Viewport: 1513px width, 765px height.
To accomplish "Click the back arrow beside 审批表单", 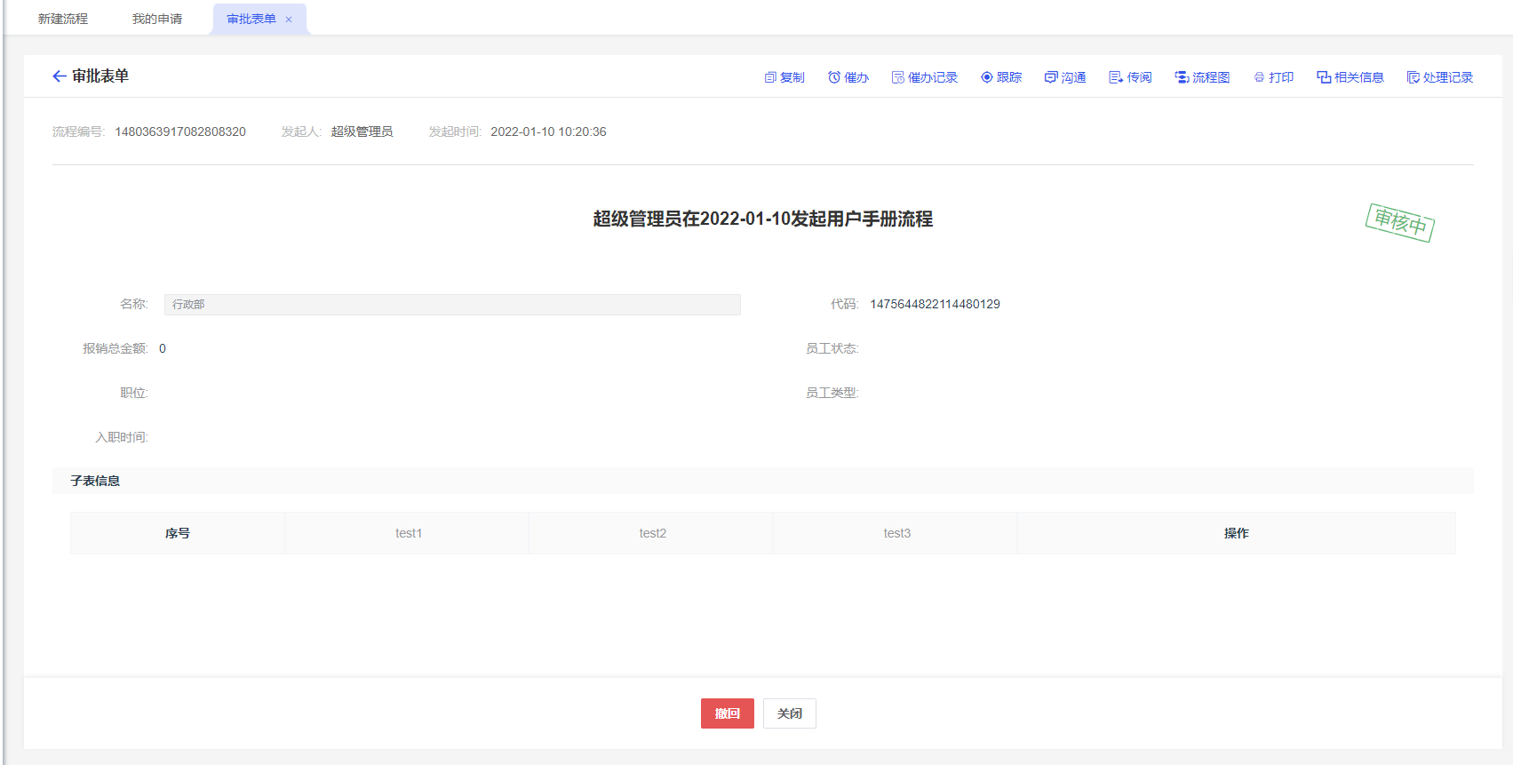I will pyautogui.click(x=60, y=76).
